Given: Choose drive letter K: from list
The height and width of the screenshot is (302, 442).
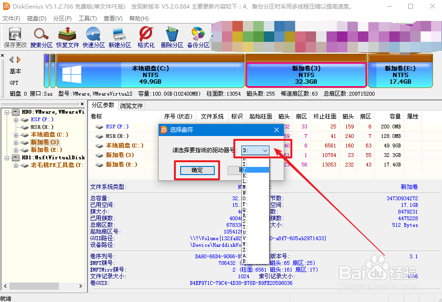Looking at the screenshot, I should click(x=255, y=175).
